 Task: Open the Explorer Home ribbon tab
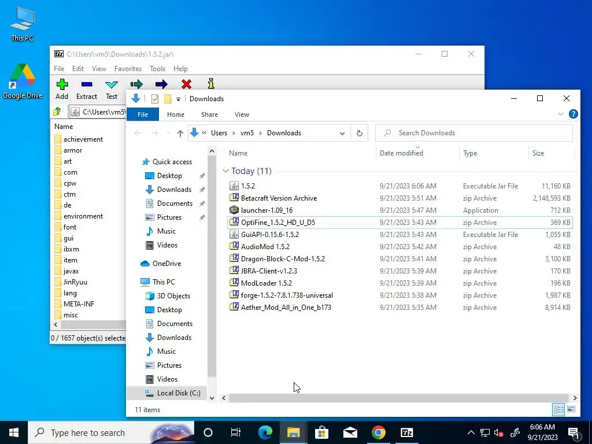point(176,114)
